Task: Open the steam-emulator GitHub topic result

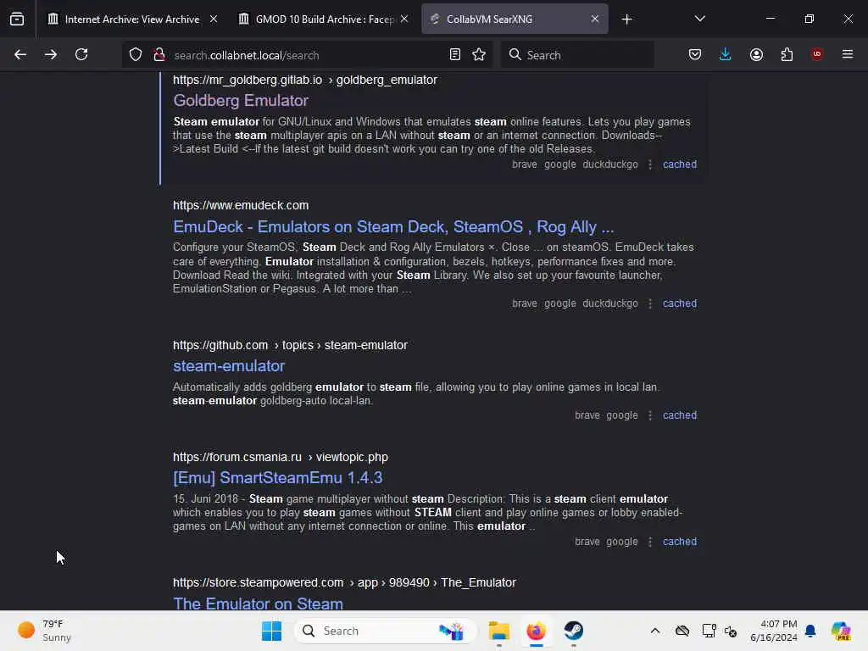Action: (229, 366)
